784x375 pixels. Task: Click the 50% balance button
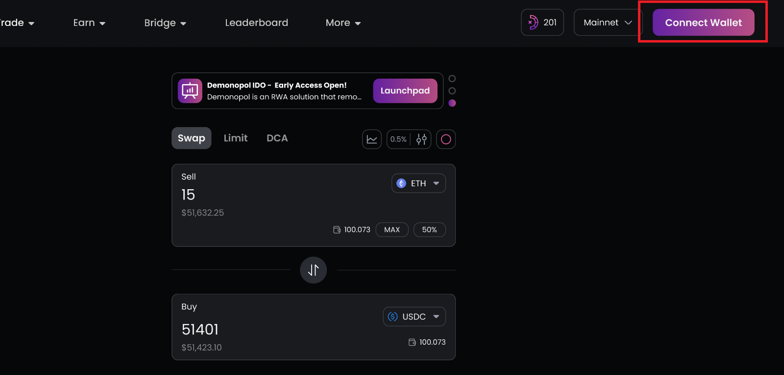pyautogui.click(x=430, y=230)
